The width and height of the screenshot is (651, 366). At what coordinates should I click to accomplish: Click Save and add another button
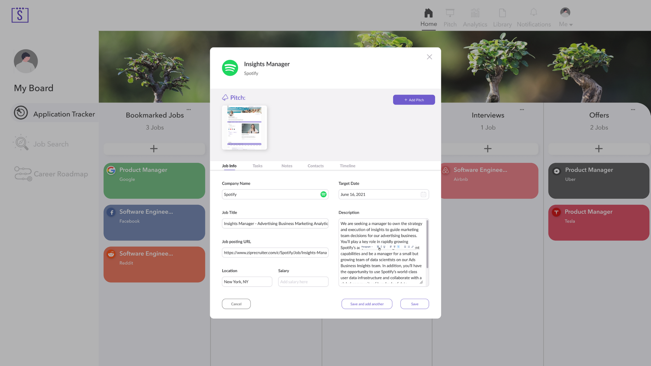point(367,304)
